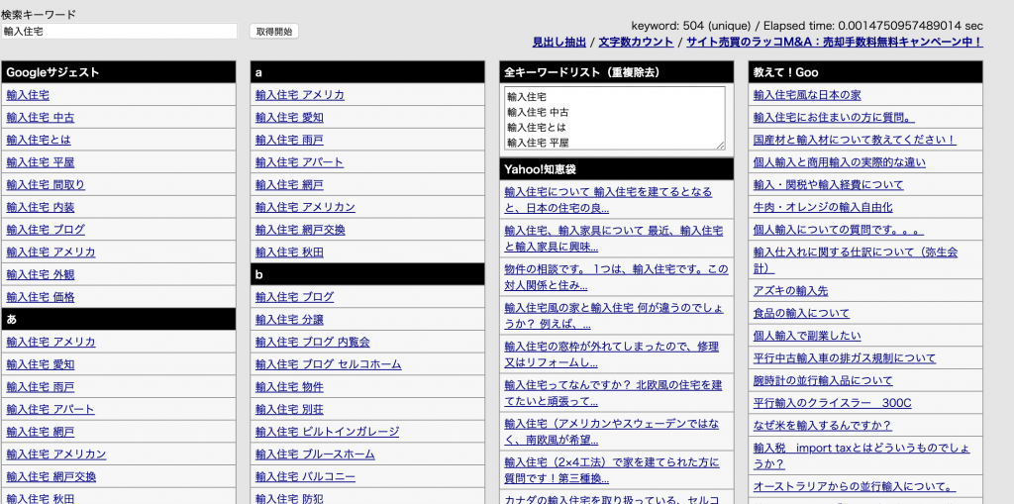
Task: Open 食品の輸入について link
Action: point(801,313)
